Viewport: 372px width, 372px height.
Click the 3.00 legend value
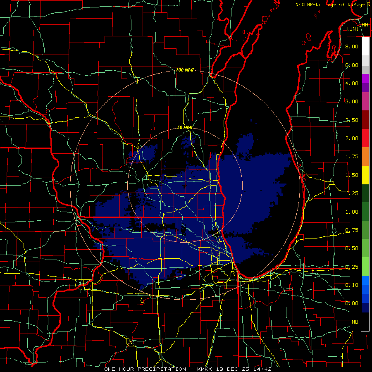[x=352, y=102]
